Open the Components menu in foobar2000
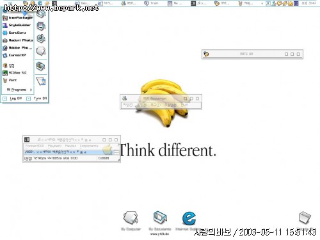Viewport: 320px width, 240px height. pyautogui.click(x=89, y=146)
